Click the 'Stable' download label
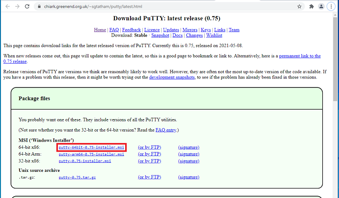This screenshot has height=198, width=339. pyautogui.click(x=141, y=35)
